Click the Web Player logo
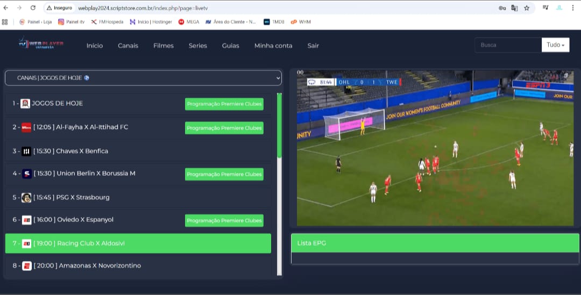 tap(41, 44)
